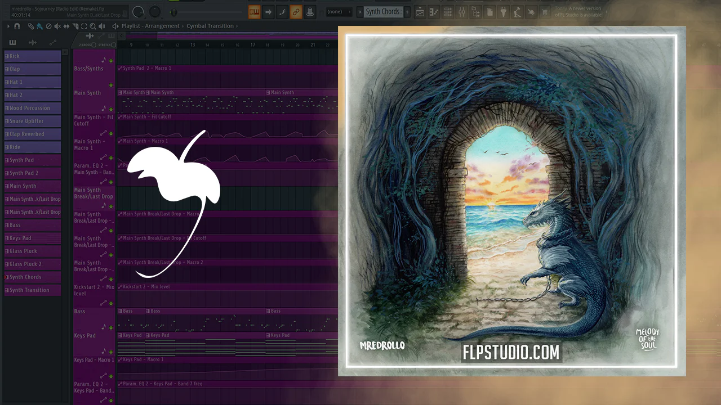Select the Zoom tool
The height and width of the screenshot is (405, 721).
click(x=93, y=26)
